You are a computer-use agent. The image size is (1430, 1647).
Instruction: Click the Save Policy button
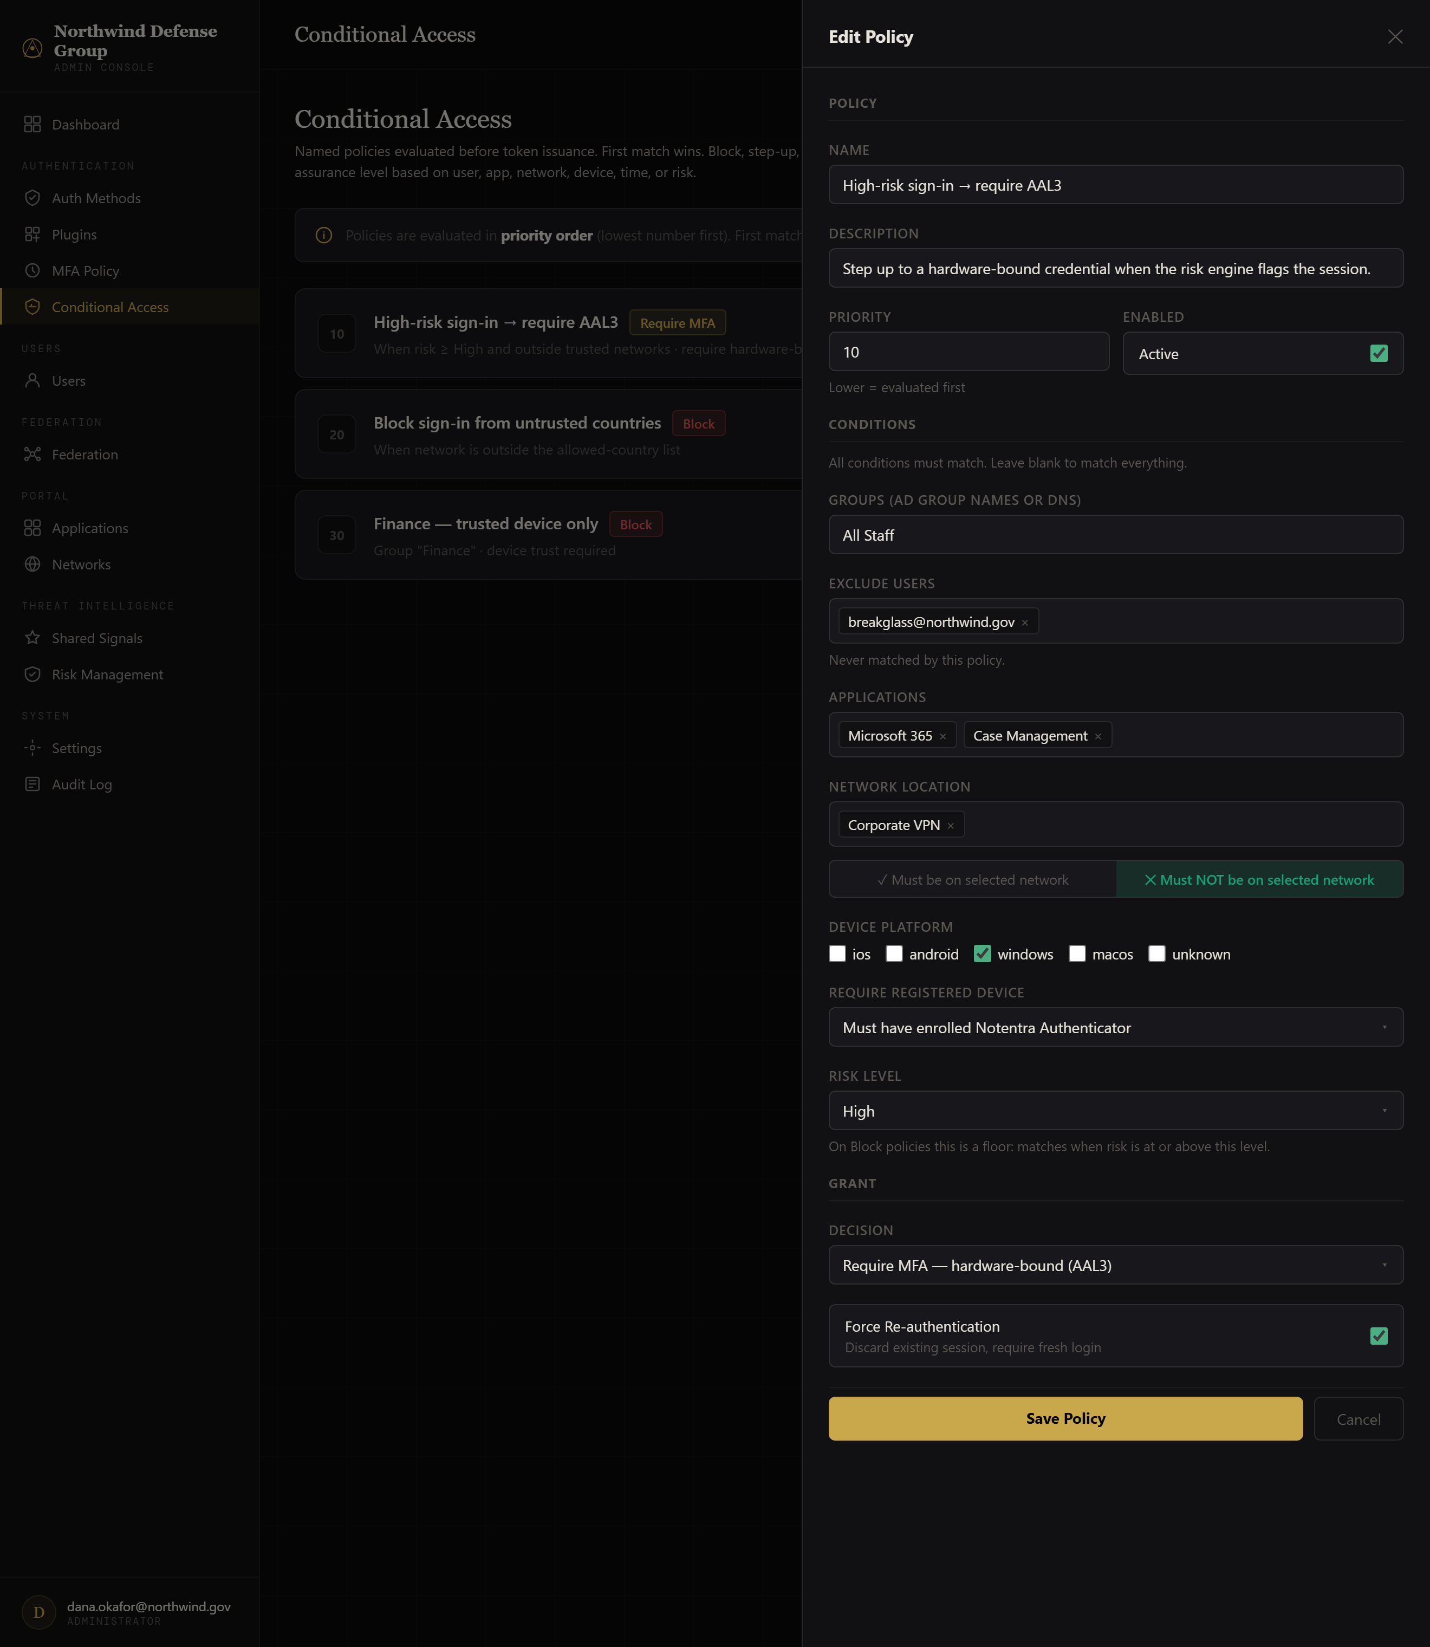coord(1065,1418)
